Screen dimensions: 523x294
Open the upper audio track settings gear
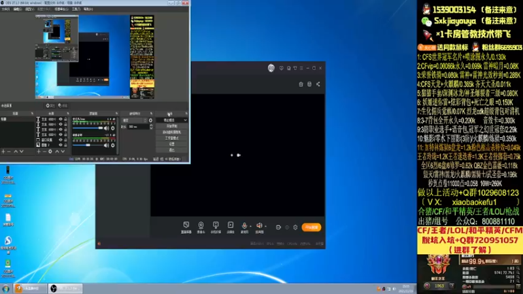[x=112, y=128]
